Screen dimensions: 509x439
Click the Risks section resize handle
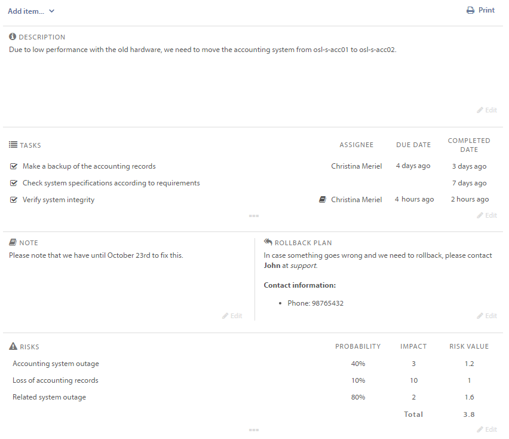(254, 429)
